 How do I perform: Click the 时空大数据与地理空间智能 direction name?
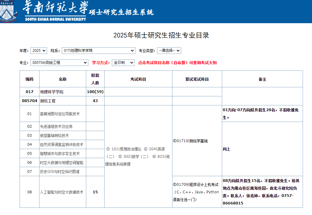click(x=62, y=163)
